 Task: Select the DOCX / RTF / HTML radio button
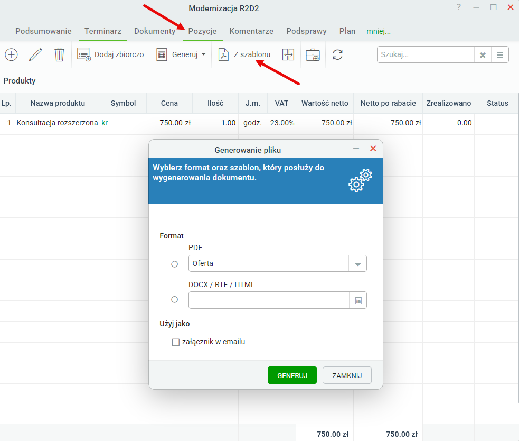click(174, 299)
